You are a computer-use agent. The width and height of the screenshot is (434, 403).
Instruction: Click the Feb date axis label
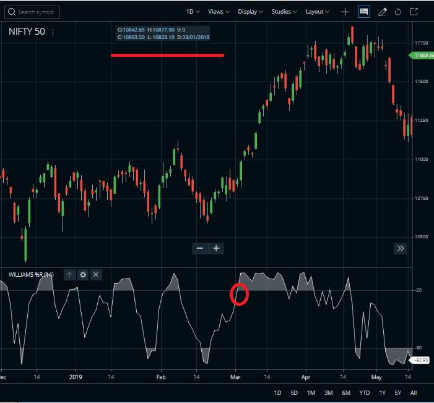point(161,377)
